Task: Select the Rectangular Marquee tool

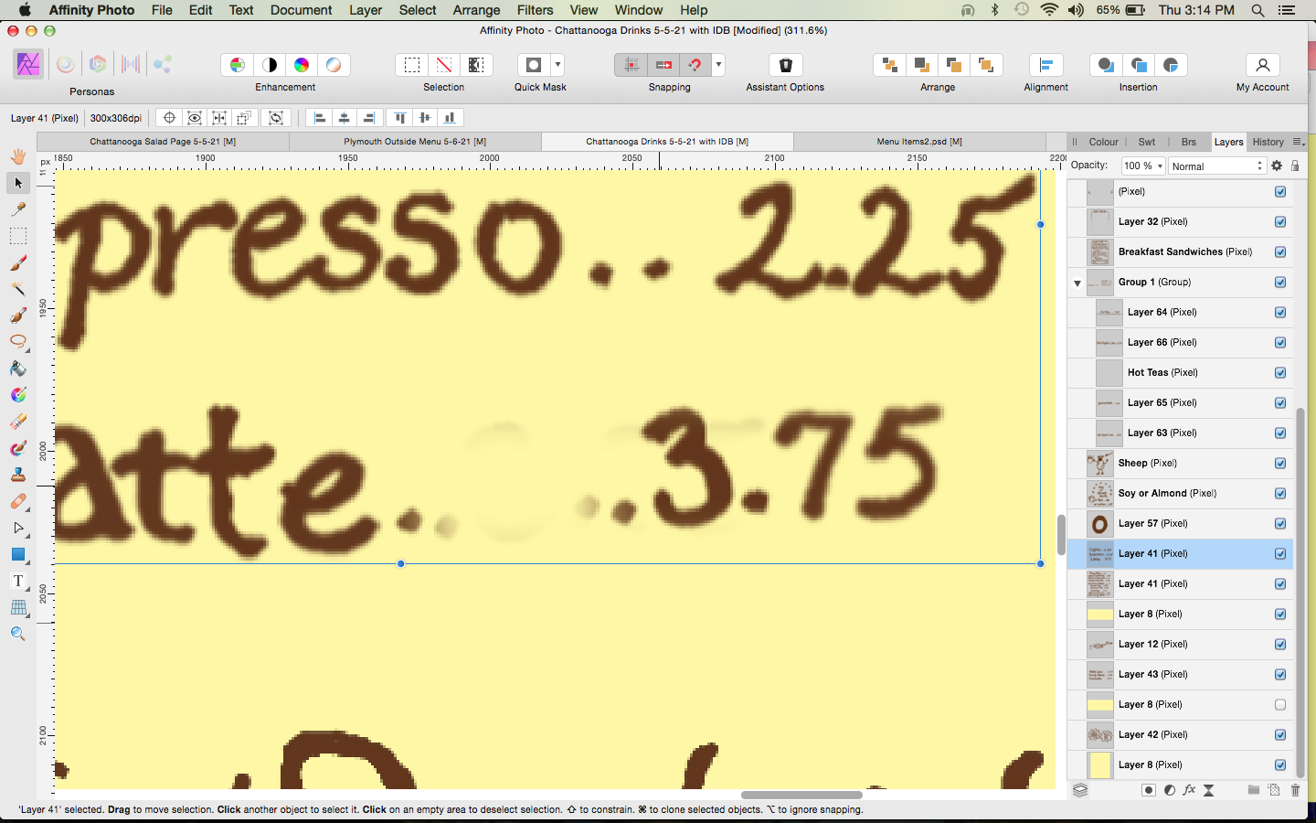Action: [x=17, y=236]
